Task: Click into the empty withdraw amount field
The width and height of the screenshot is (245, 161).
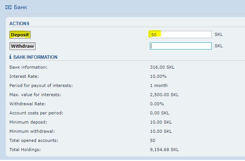Action: pyautogui.click(x=180, y=46)
